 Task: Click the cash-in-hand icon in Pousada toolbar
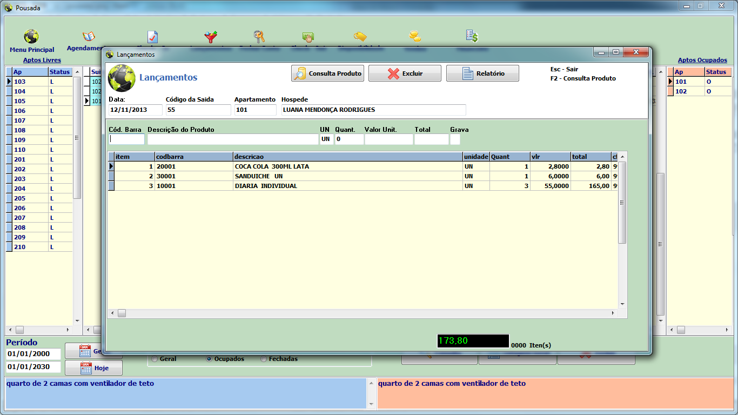click(308, 37)
